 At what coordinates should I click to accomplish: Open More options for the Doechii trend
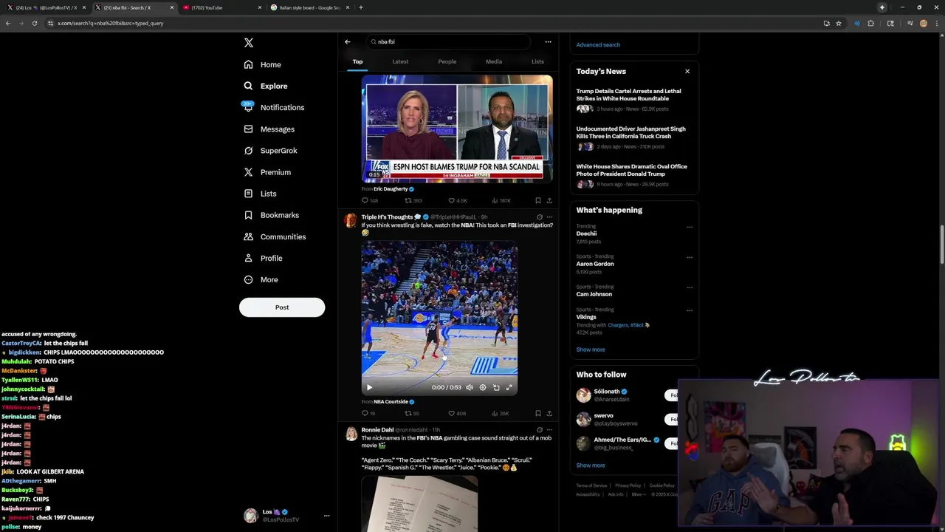pyautogui.click(x=690, y=227)
